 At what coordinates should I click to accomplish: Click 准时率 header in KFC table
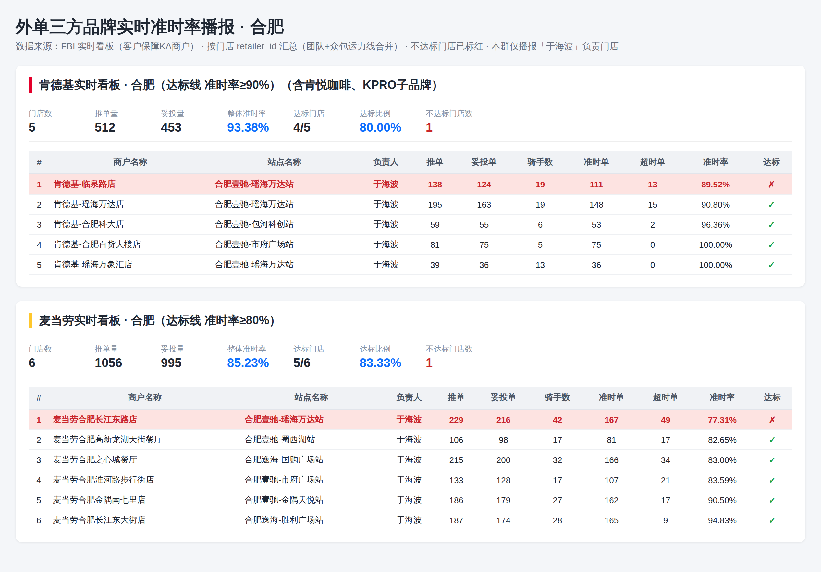pyautogui.click(x=715, y=162)
